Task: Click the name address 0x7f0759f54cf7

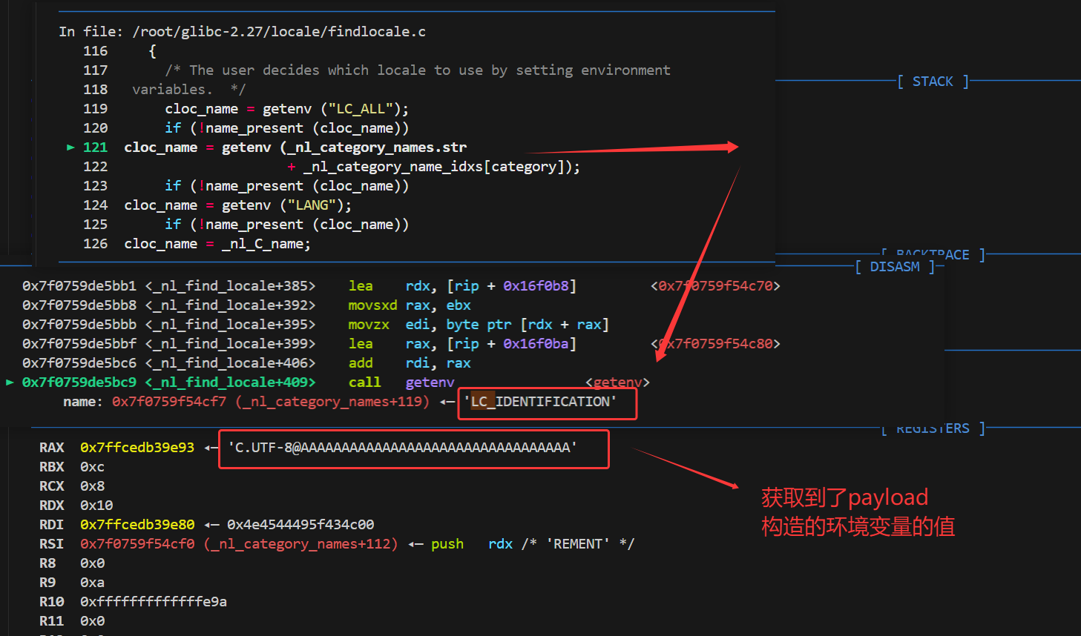Action: coord(169,402)
